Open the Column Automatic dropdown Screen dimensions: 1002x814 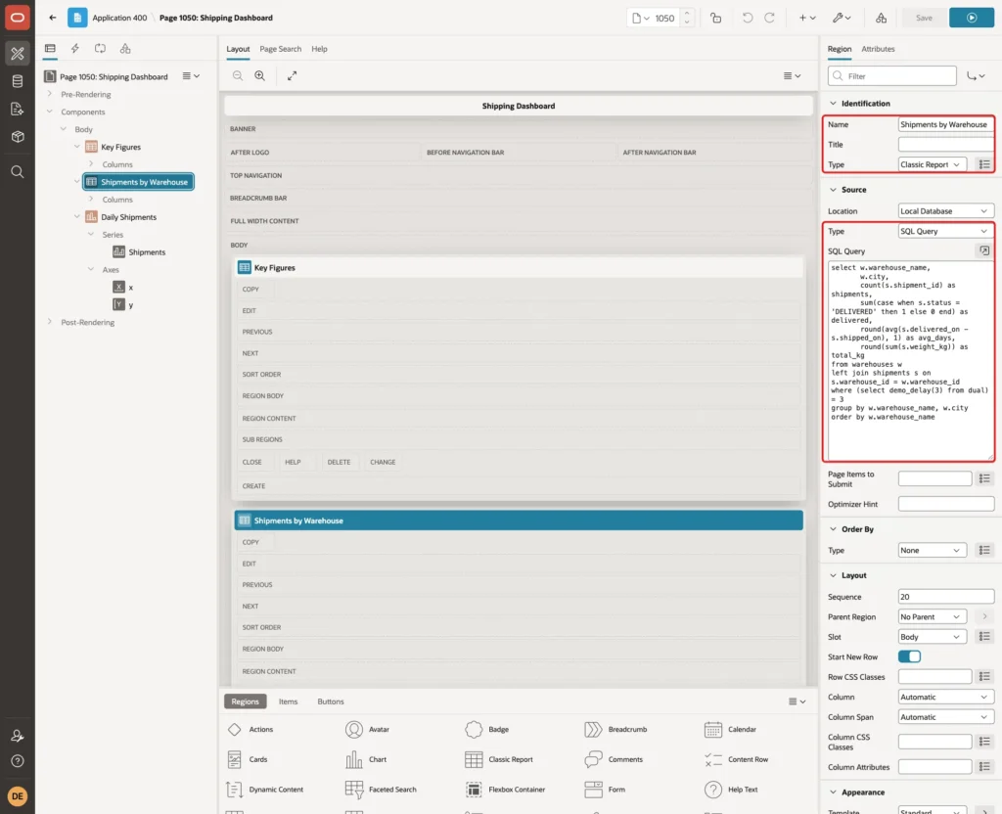pos(946,697)
